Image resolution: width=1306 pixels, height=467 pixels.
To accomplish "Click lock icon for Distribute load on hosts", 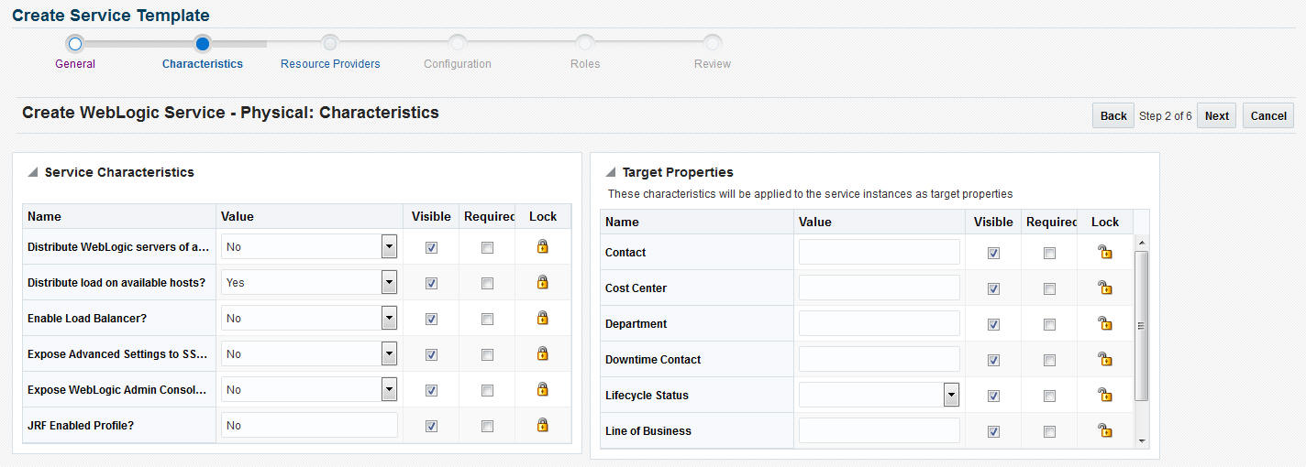I will point(542,282).
